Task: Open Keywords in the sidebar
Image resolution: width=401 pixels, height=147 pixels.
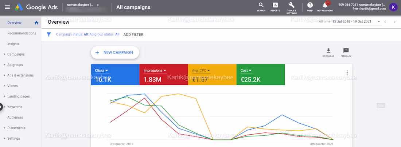Action: click(15, 107)
